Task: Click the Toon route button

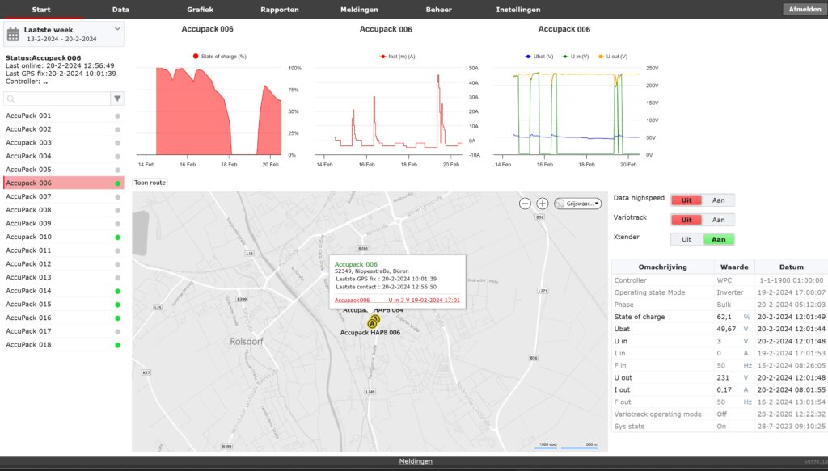Action: point(150,183)
